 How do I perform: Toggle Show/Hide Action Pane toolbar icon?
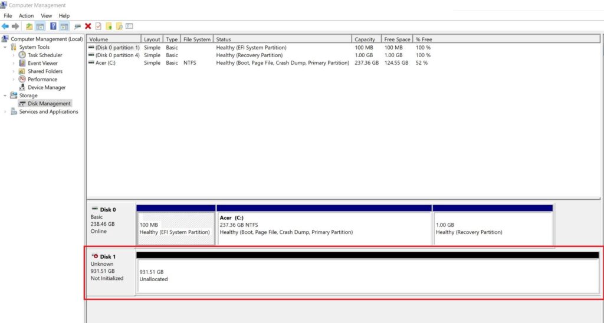pyautogui.click(x=64, y=26)
